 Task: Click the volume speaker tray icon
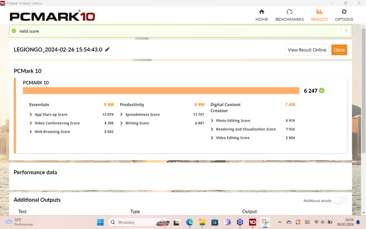coord(323,222)
